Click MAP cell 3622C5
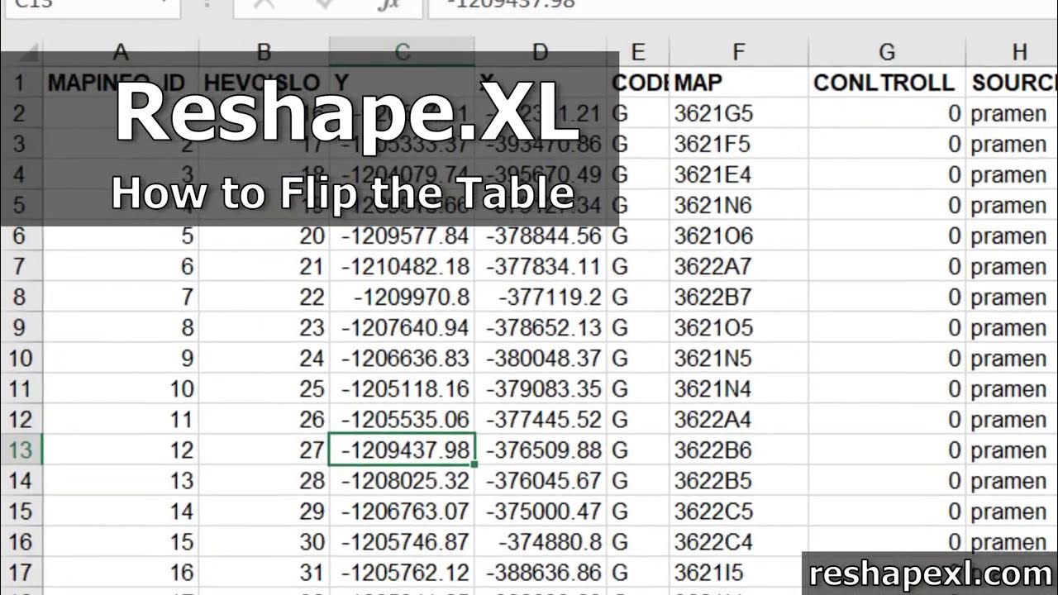This screenshot has width=1058, height=595. (x=738, y=512)
